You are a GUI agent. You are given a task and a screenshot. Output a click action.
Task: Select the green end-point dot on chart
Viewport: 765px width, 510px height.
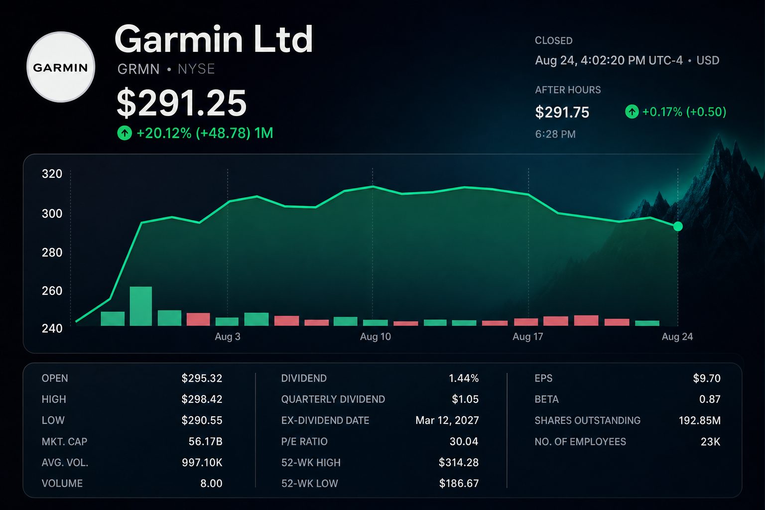click(678, 227)
